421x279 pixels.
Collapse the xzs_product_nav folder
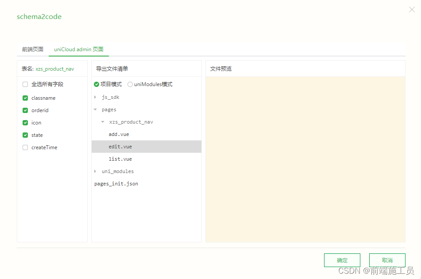click(x=103, y=122)
